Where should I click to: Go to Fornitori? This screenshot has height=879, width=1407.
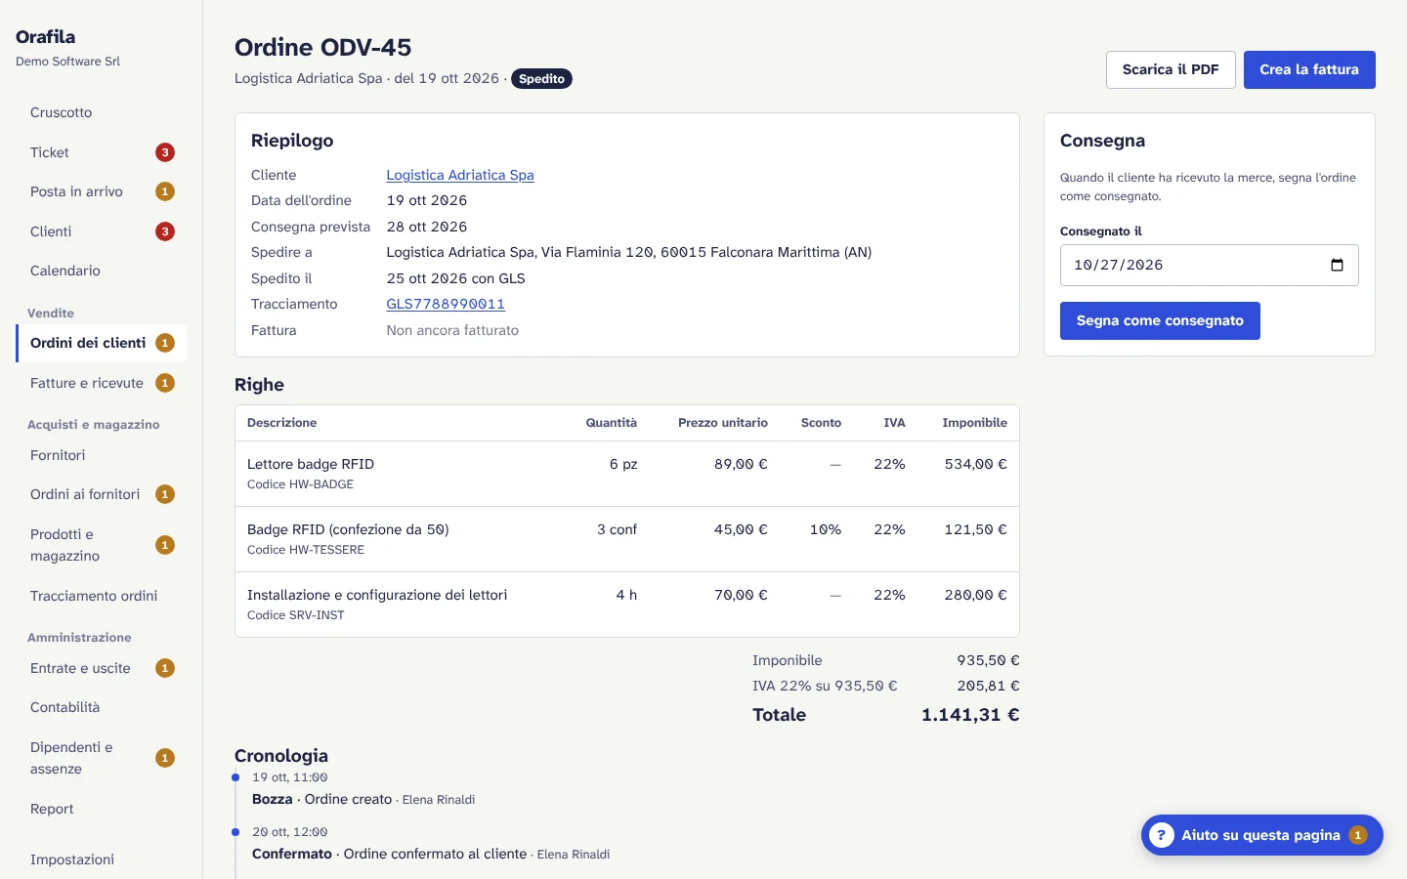102,455
